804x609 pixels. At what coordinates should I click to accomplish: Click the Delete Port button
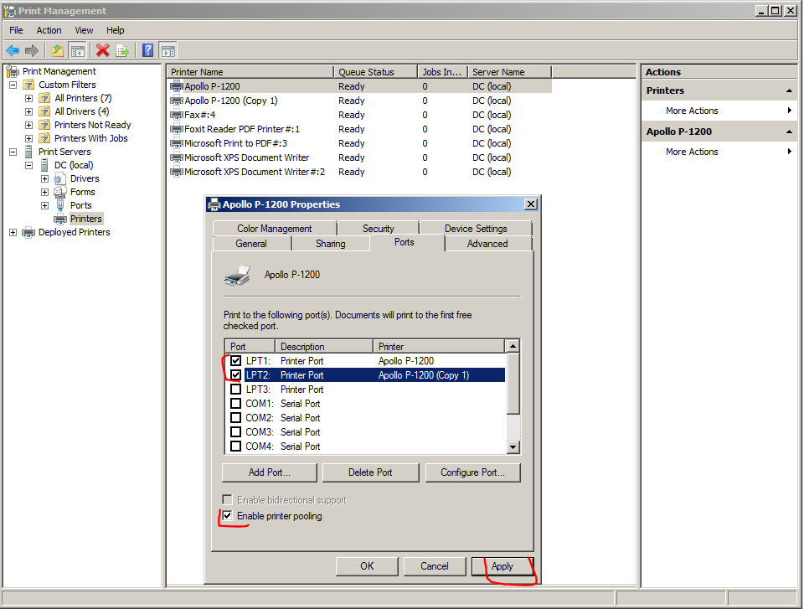tap(370, 472)
